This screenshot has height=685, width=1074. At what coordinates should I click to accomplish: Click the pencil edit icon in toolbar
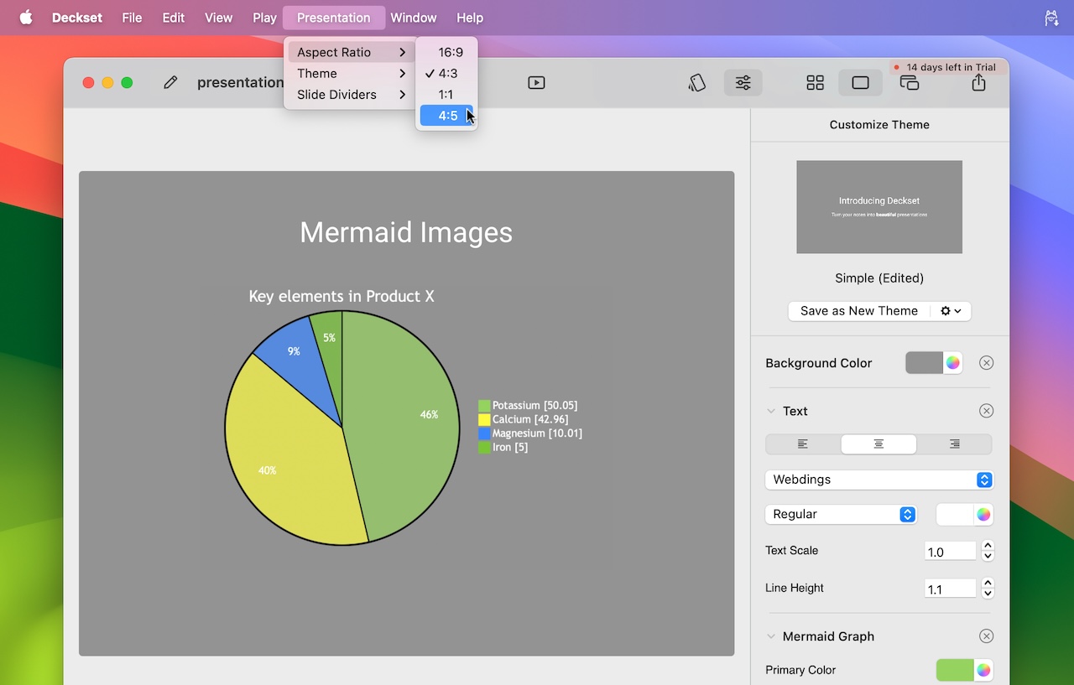coord(170,82)
